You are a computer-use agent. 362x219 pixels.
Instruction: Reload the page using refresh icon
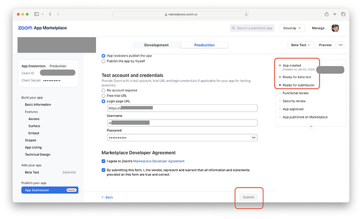point(247,14)
